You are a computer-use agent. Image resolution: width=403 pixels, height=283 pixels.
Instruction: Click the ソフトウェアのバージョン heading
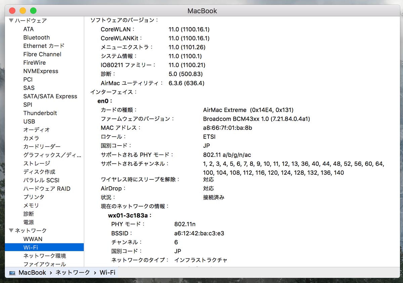coord(124,20)
